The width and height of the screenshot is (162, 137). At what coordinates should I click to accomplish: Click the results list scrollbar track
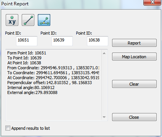104,85
